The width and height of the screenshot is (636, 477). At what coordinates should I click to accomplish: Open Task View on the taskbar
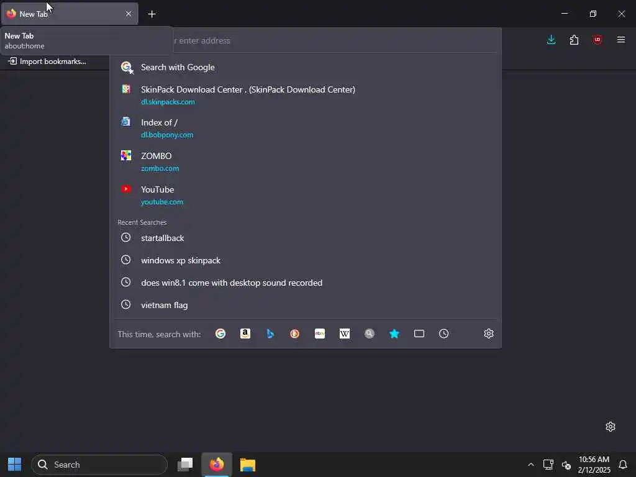185,465
